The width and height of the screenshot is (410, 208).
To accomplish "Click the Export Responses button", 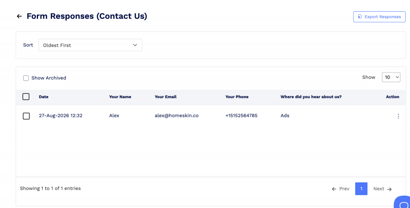I will 379,17.
